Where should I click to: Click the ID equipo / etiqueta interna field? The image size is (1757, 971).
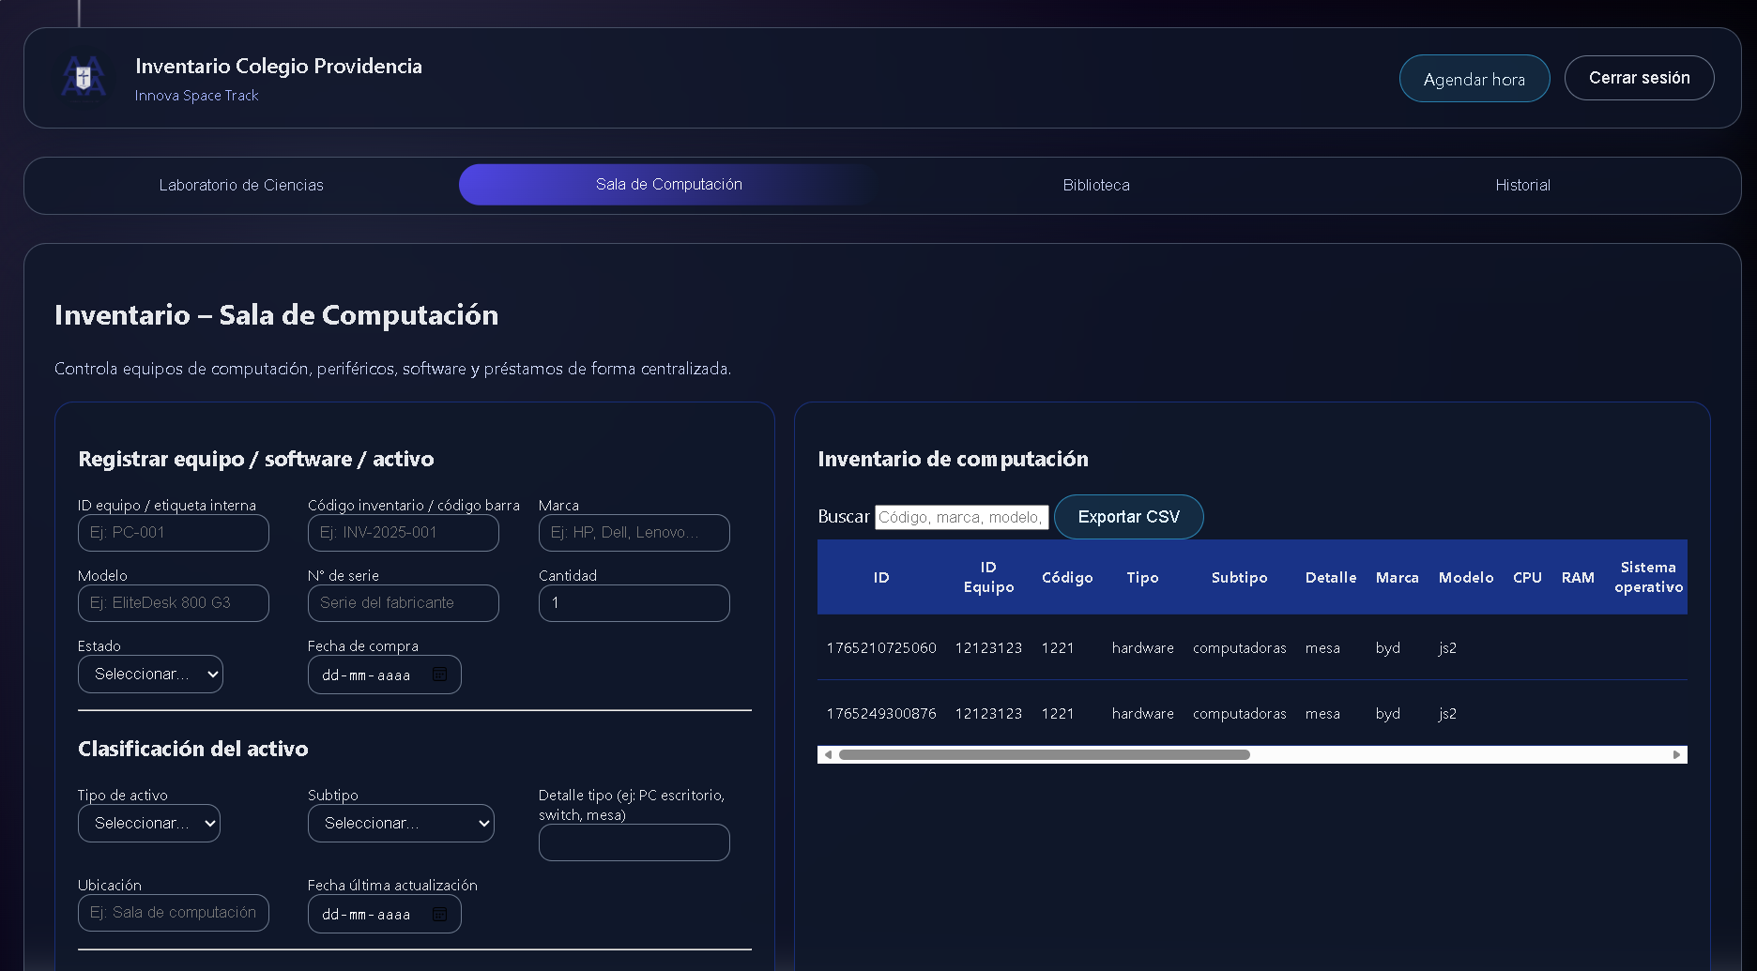pyautogui.click(x=173, y=532)
